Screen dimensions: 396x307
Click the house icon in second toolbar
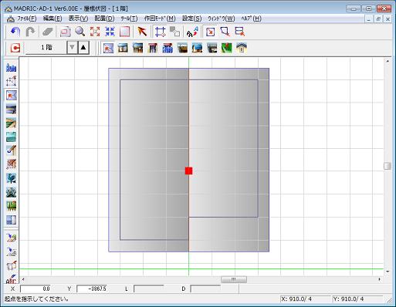coord(242,48)
